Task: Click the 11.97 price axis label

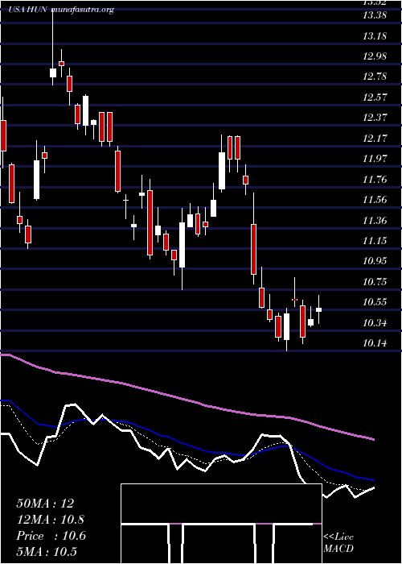Action: point(375,158)
